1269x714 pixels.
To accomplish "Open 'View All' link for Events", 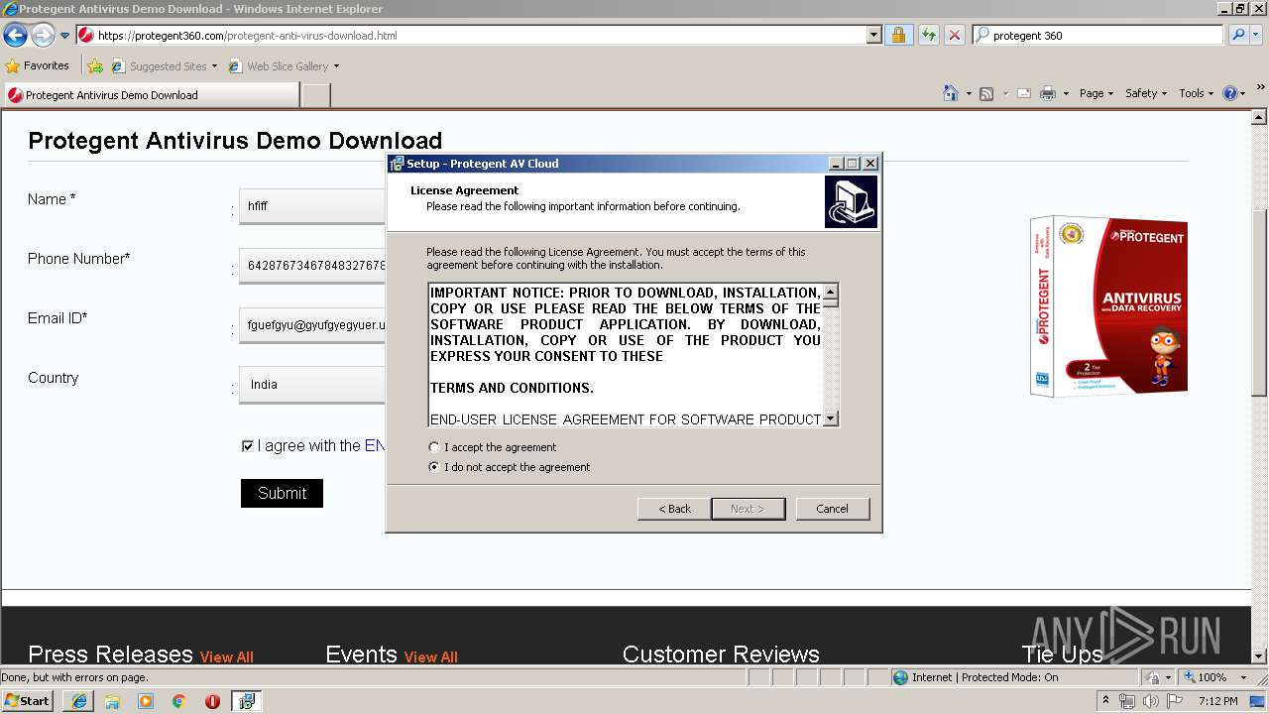I will coord(430,656).
